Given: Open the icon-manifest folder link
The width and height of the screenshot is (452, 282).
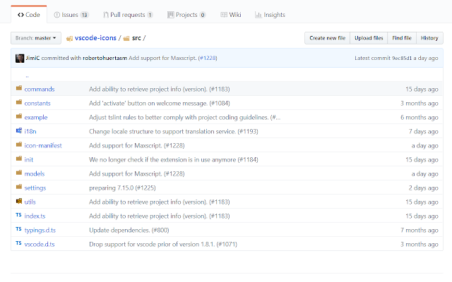Looking at the screenshot, I should pos(43,146).
